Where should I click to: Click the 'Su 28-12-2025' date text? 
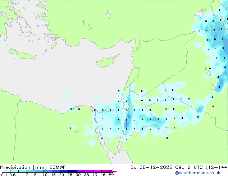pos(151,167)
